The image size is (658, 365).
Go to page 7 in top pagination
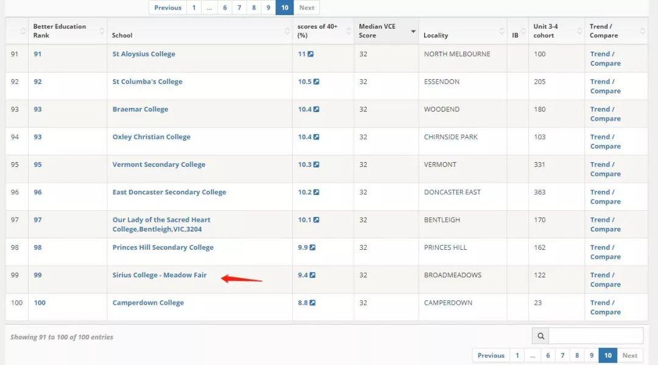[239, 7]
